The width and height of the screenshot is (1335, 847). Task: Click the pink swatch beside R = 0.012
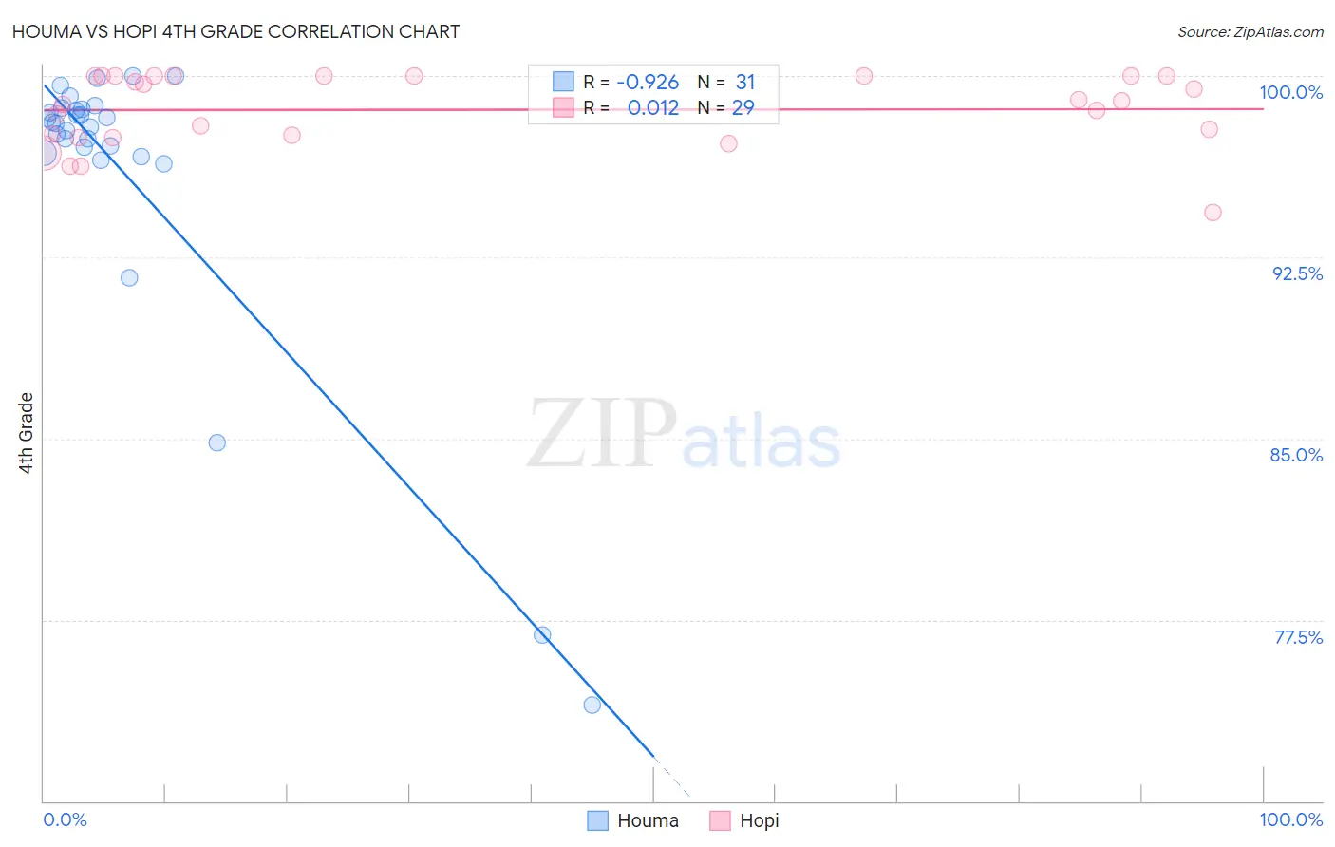(x=563, y=107)
